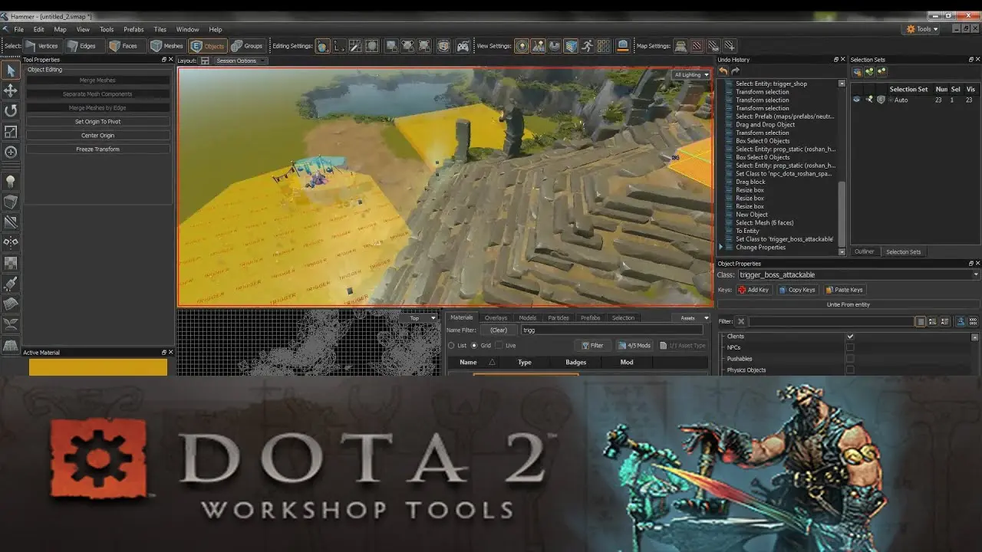Click the Redo arrow in Undo History
Viewport: 982px width, 552px height.
click(x=736, y=71)
